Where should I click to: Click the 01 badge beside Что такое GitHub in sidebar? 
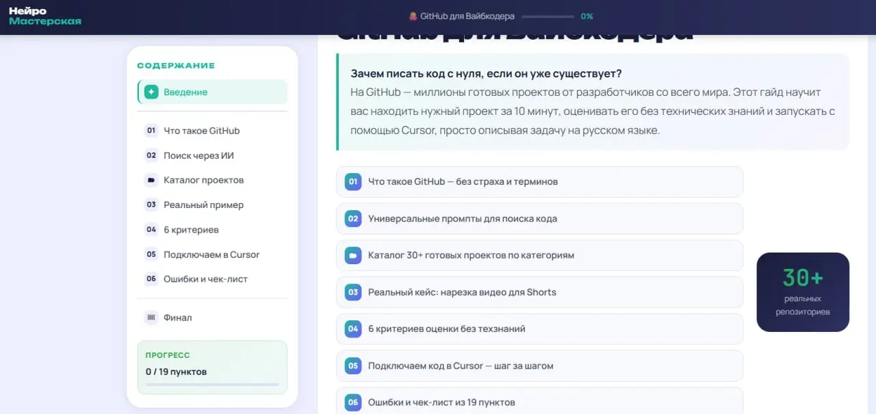click(151, 131)
